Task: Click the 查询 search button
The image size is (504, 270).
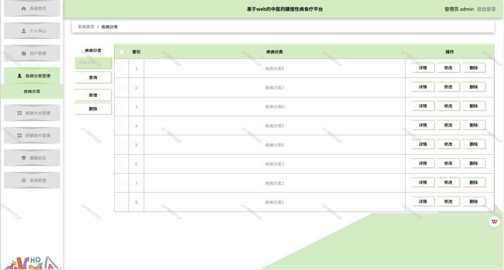Action: click(93, 77)
